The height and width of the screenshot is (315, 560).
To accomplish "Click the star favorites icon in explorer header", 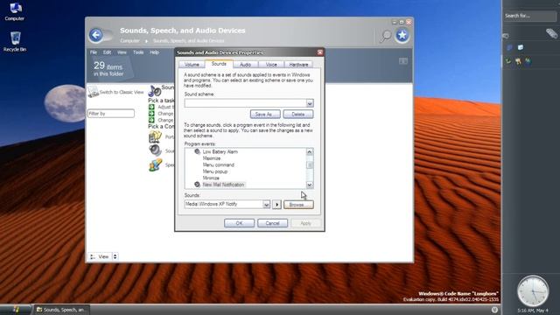I will [x=402, y=35].
